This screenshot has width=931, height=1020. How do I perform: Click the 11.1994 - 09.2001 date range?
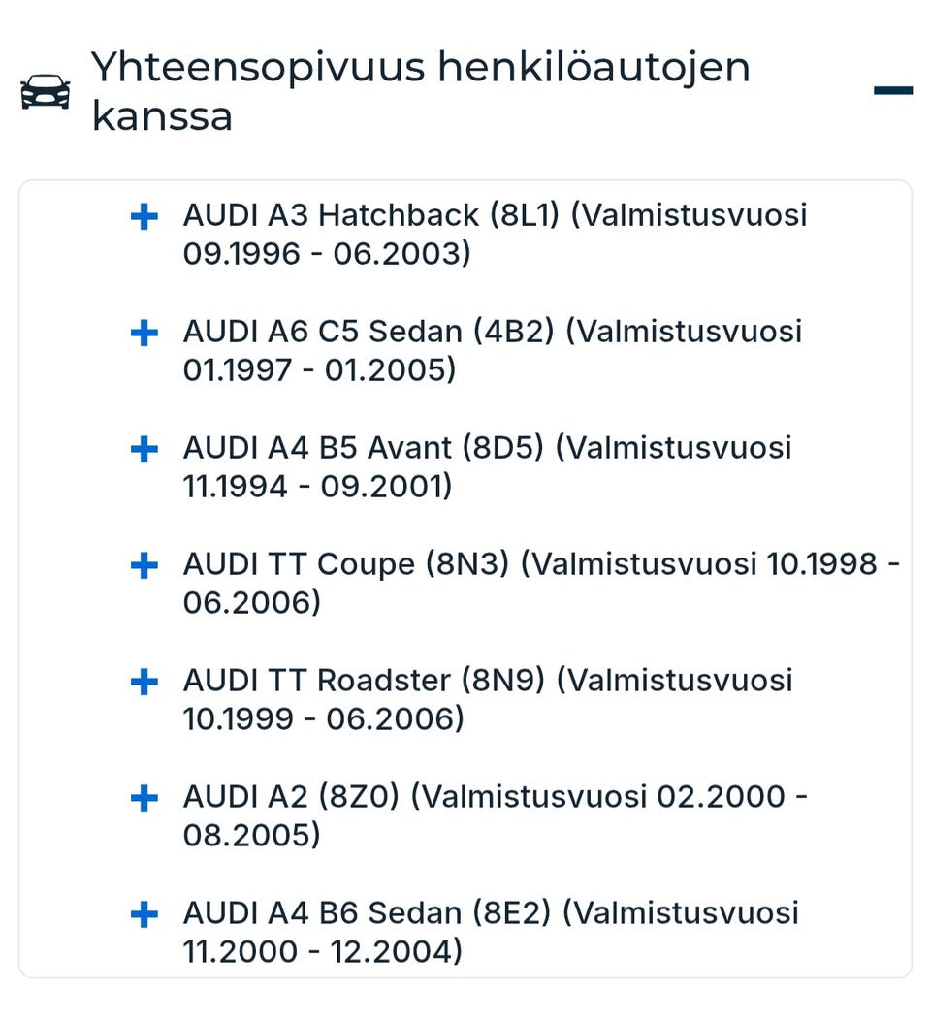coord(317,487)
